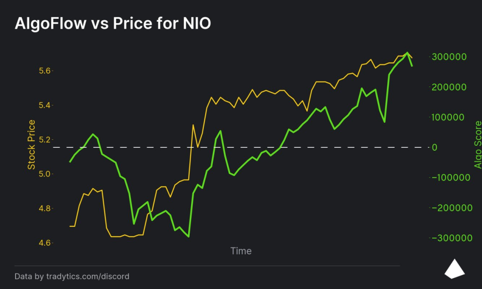Click the Time x-axis label
482x289 pixels.
[x=241, y=251]
